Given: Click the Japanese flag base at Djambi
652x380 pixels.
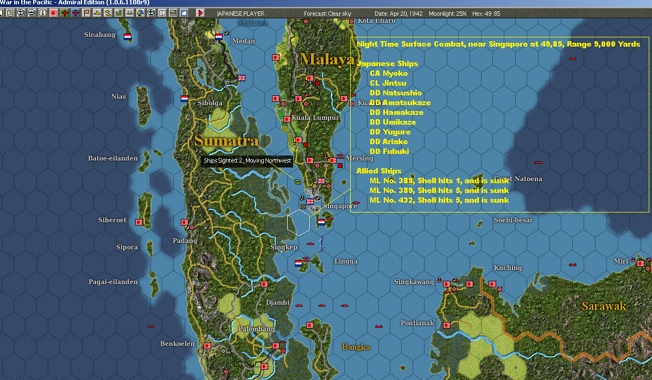Looking at the screenshot, I should click(x=264, y=284).
